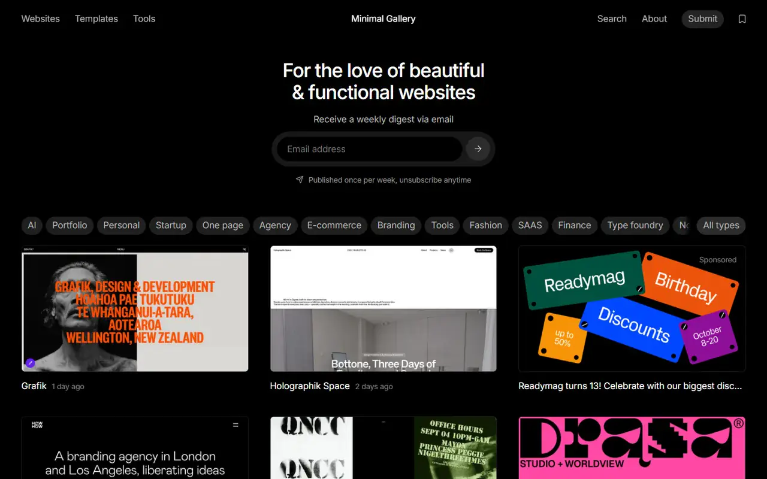Click the Holographik Space title link
767x479 pixels.
point(310,386)
